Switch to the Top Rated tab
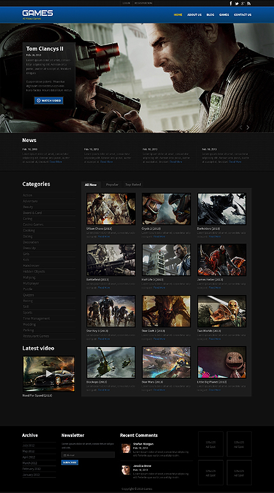Screen dimensions: 274x493 point(133,185)
